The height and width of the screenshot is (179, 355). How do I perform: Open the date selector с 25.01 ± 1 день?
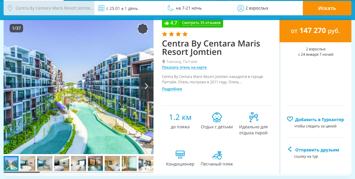click(x=129, y=8)
